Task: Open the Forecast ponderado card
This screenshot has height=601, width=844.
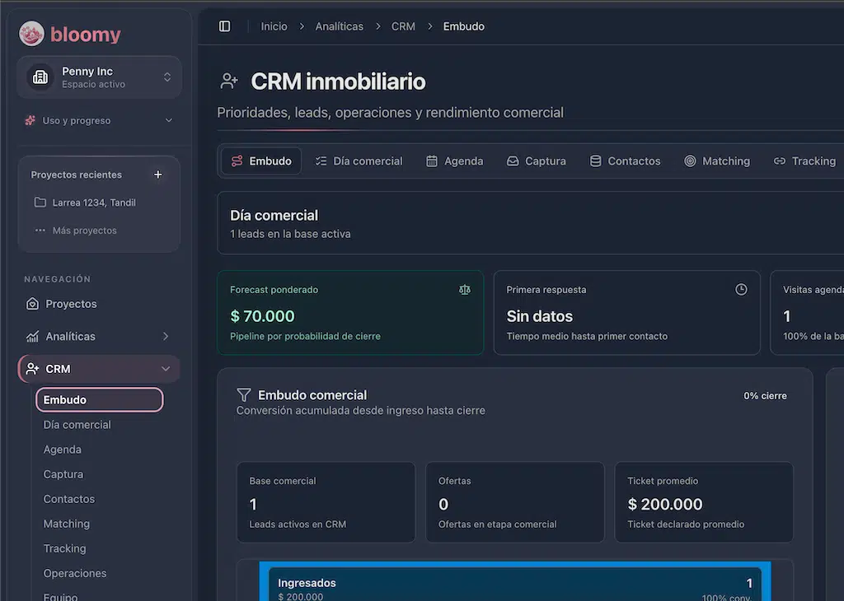Action: coord(350,313)
